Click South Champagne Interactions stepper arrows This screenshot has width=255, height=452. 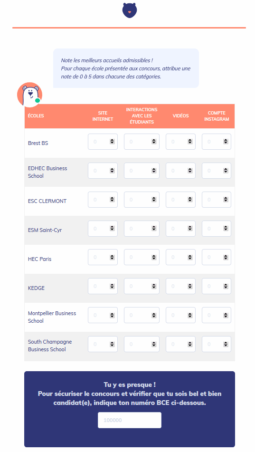point(154,344)
